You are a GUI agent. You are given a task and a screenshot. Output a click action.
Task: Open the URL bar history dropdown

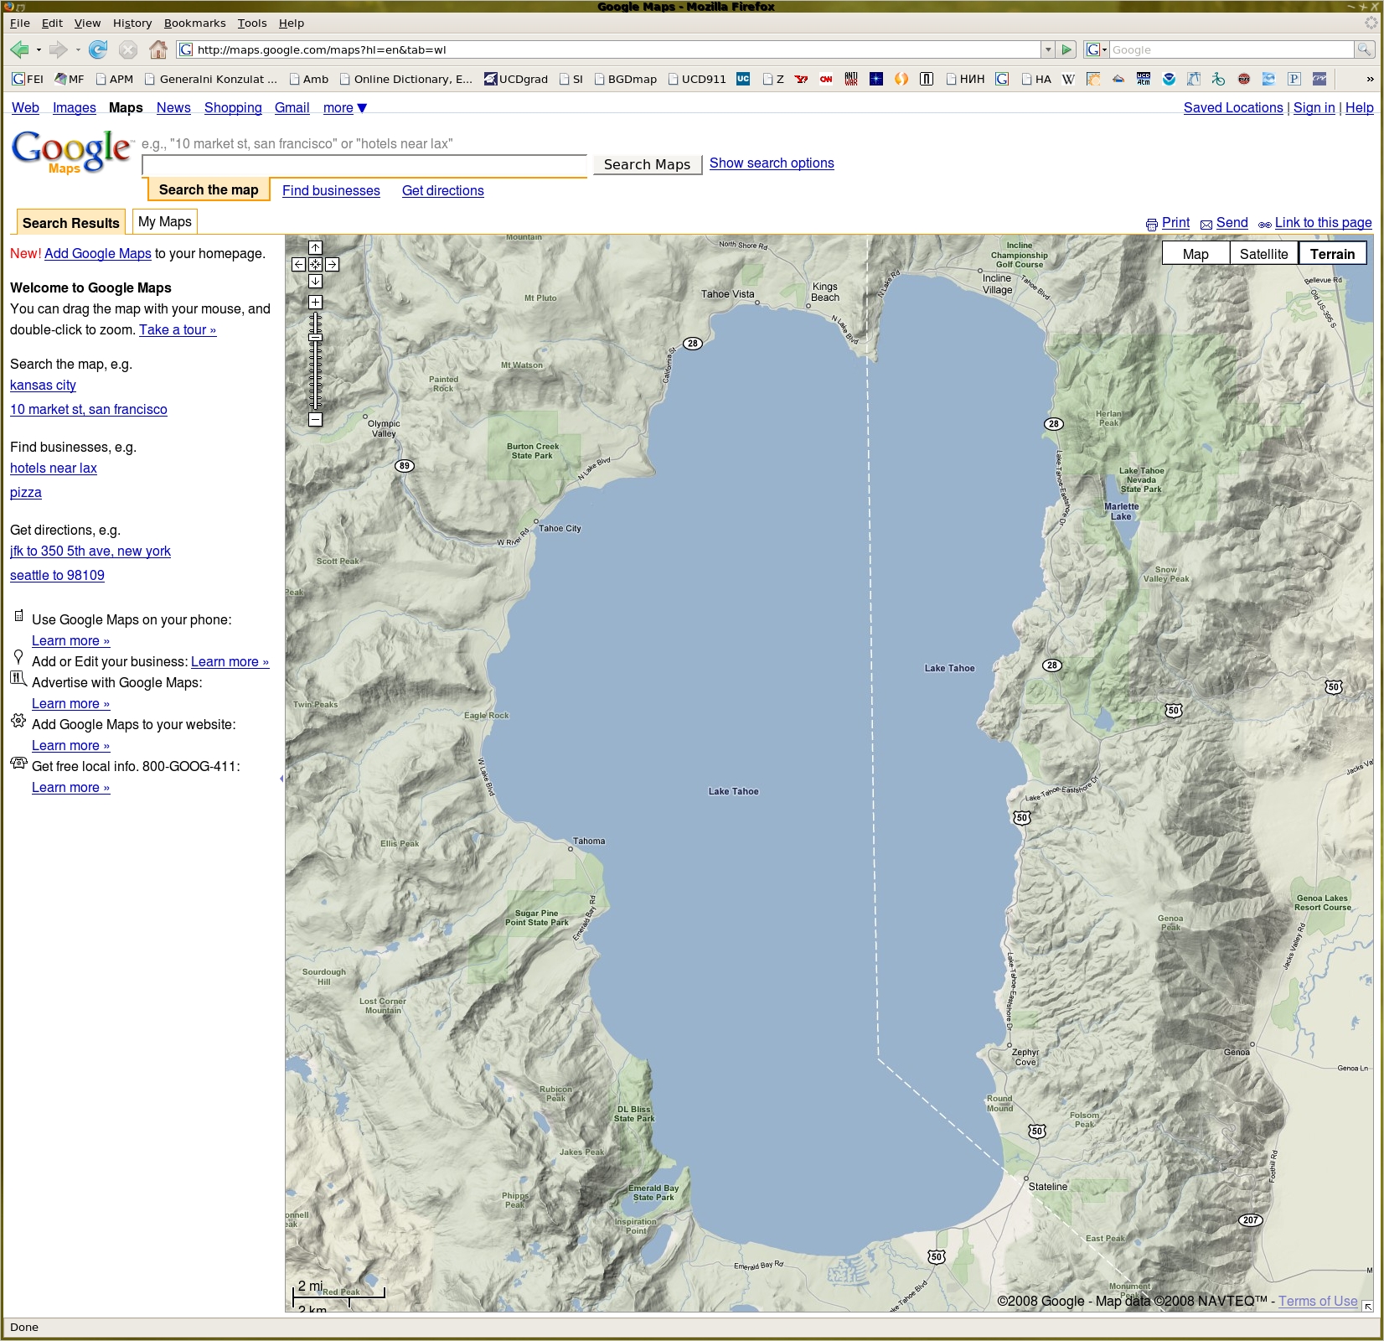click(1047, 50)
